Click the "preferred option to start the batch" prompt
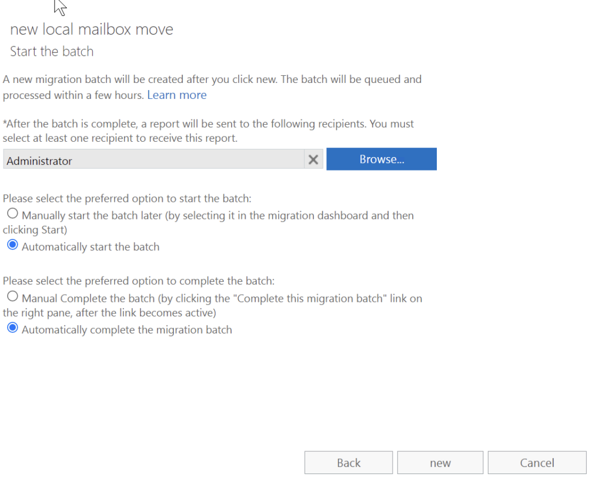 click(x=127, y=199)
